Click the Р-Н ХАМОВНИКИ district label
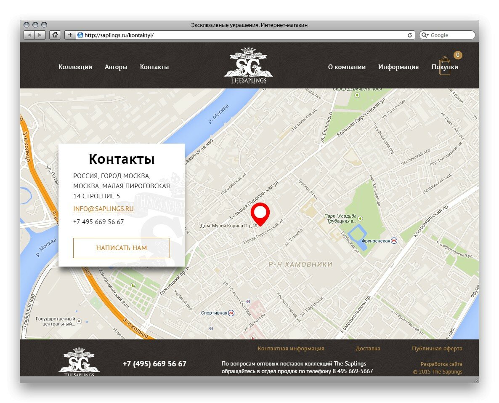 (x=300, y=264)
